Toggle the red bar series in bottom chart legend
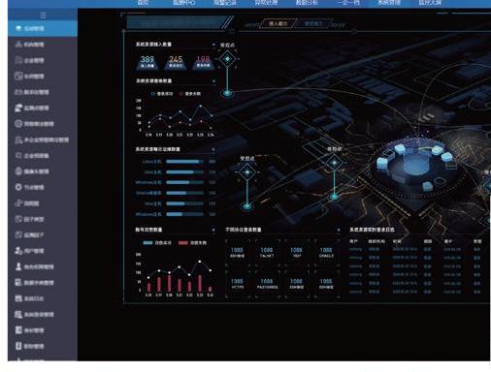 click(192, 242)
